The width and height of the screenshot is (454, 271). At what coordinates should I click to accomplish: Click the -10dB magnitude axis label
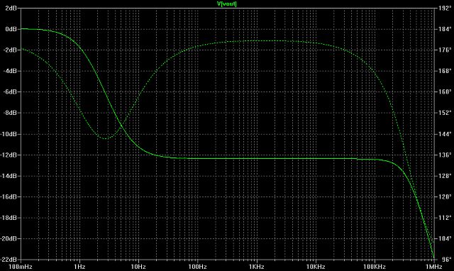[9, 134]
